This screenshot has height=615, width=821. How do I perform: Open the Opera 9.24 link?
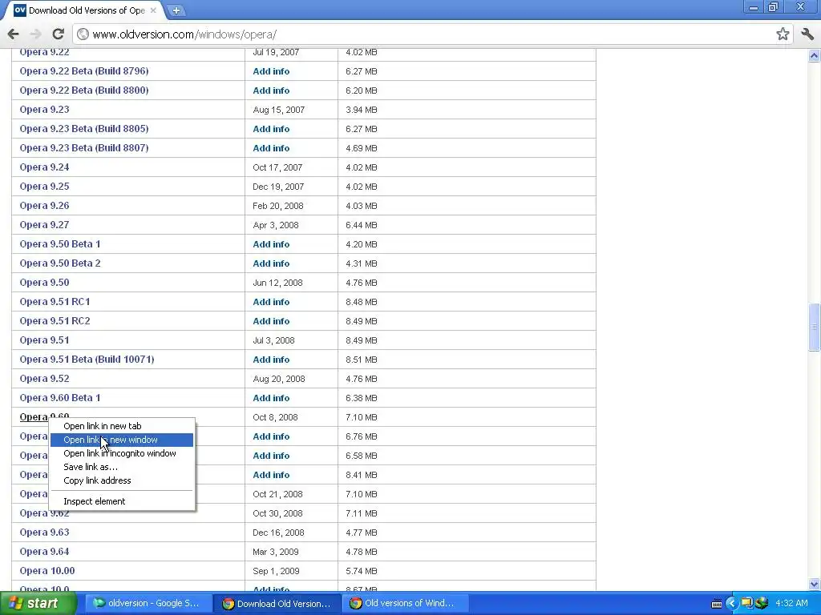click(45, 167)
